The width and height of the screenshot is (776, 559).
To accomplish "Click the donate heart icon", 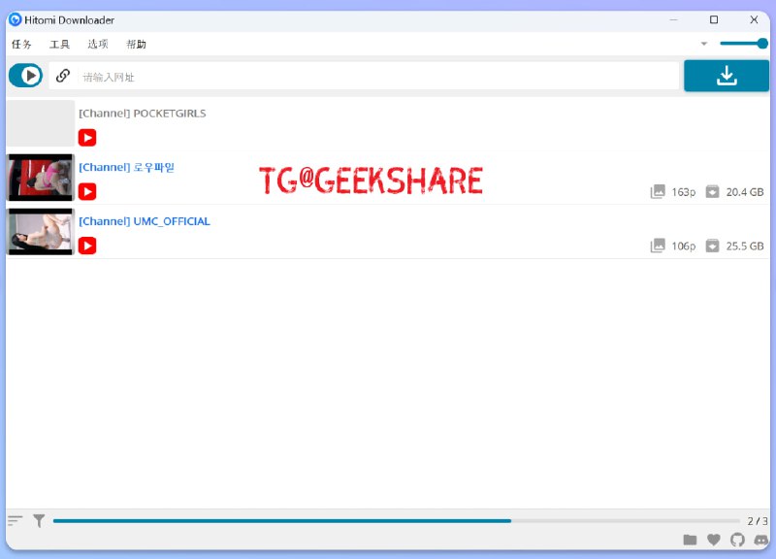I will pyautogui.click(x=715, y=540).
